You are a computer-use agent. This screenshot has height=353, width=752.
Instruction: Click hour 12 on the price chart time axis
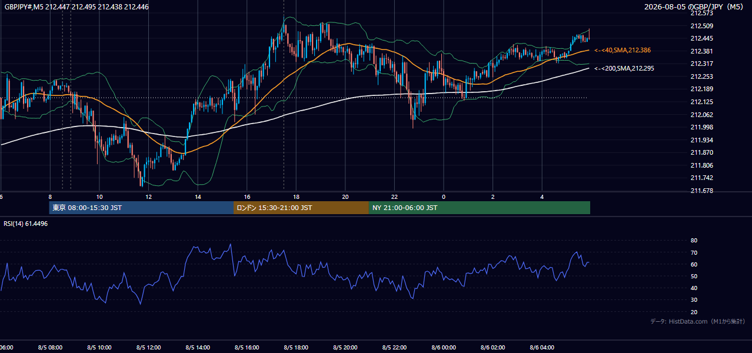pos(149,197)
